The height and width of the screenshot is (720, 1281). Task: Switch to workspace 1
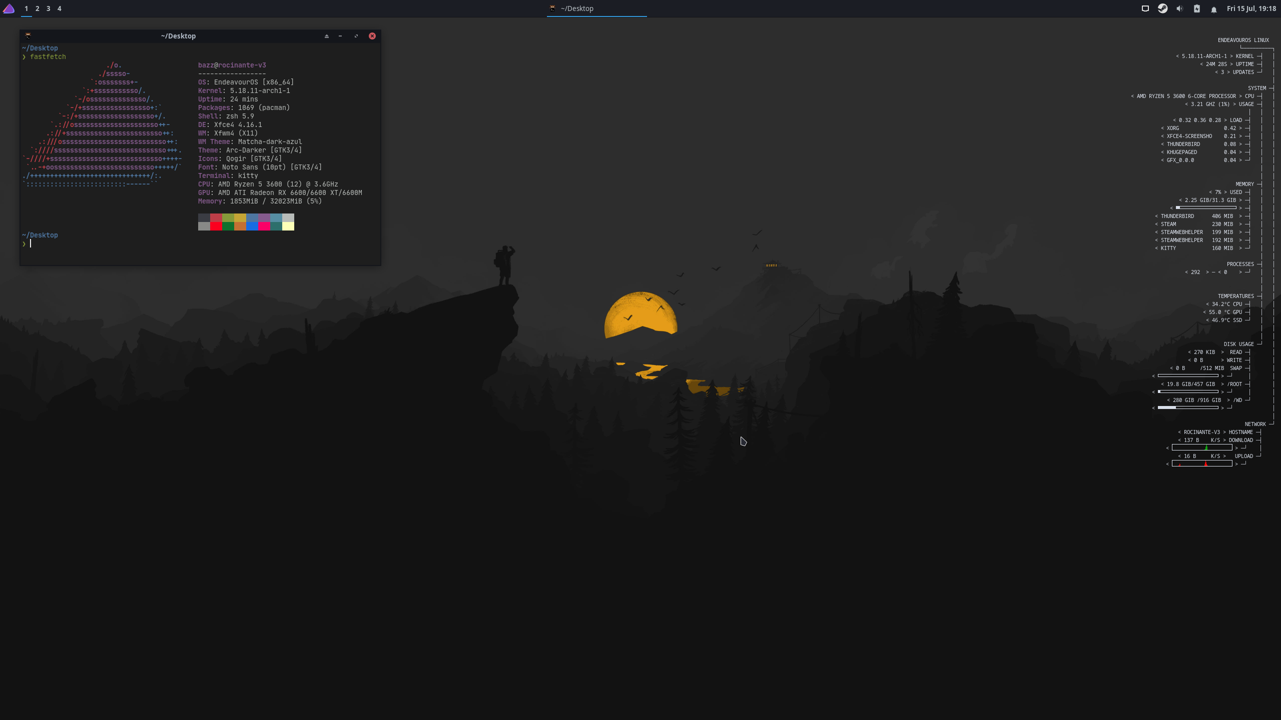tap(27, 8)
